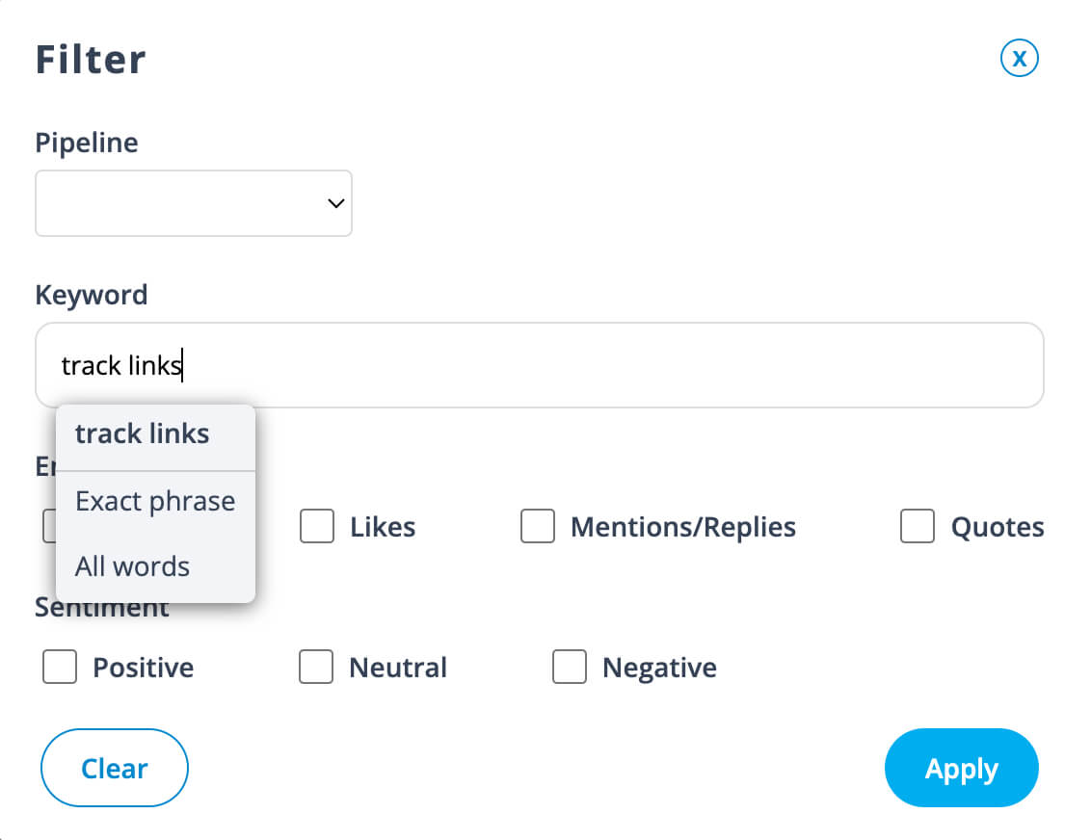1091x840 pixels.
Task: Tick the Likes checkbox
Action: click(x=317, y=527)
